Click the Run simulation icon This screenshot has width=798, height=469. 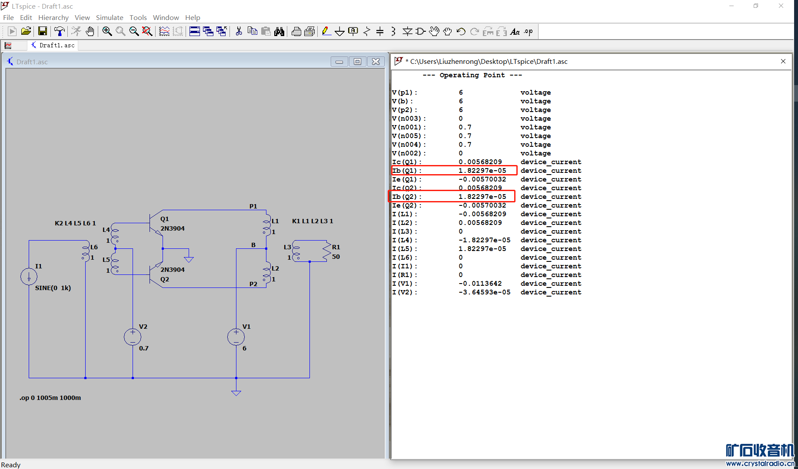(x=12, y=31)
